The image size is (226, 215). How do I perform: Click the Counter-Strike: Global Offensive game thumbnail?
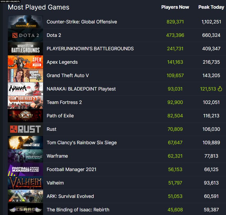pos(25,22)
